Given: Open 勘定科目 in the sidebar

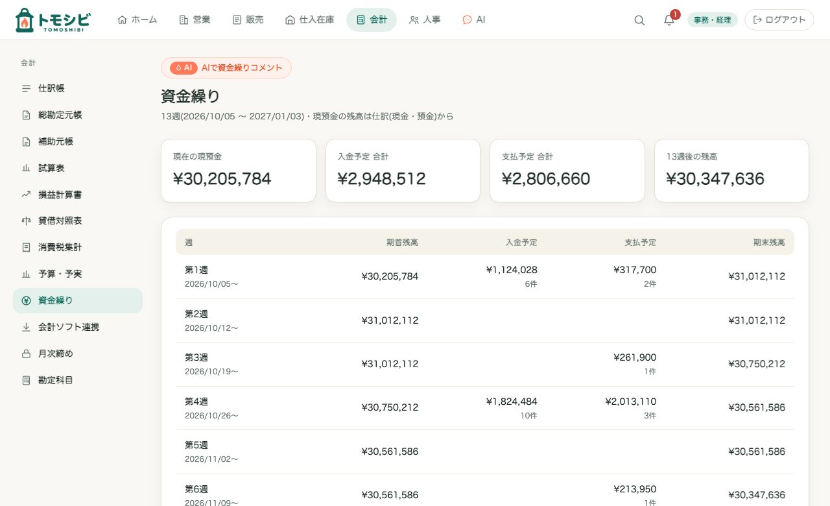Looking at the screenshot, I should pos(78,380).
